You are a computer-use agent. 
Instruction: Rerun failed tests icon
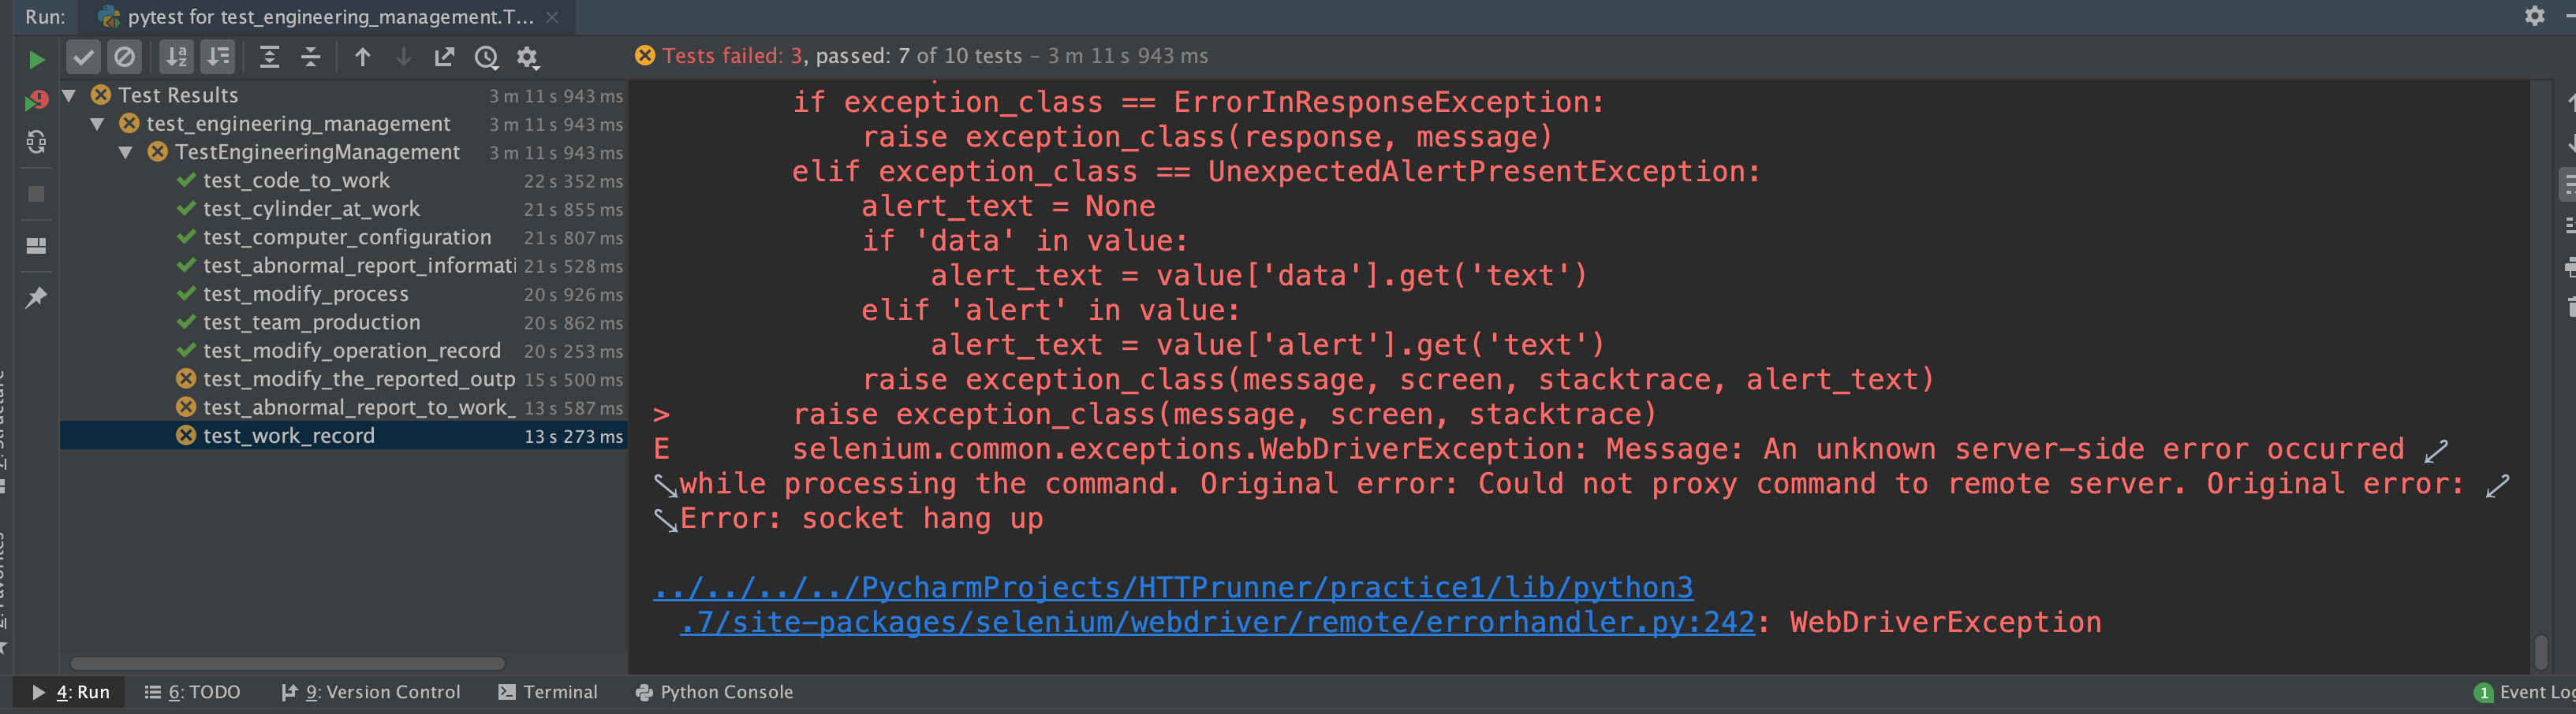pos(36,100)
